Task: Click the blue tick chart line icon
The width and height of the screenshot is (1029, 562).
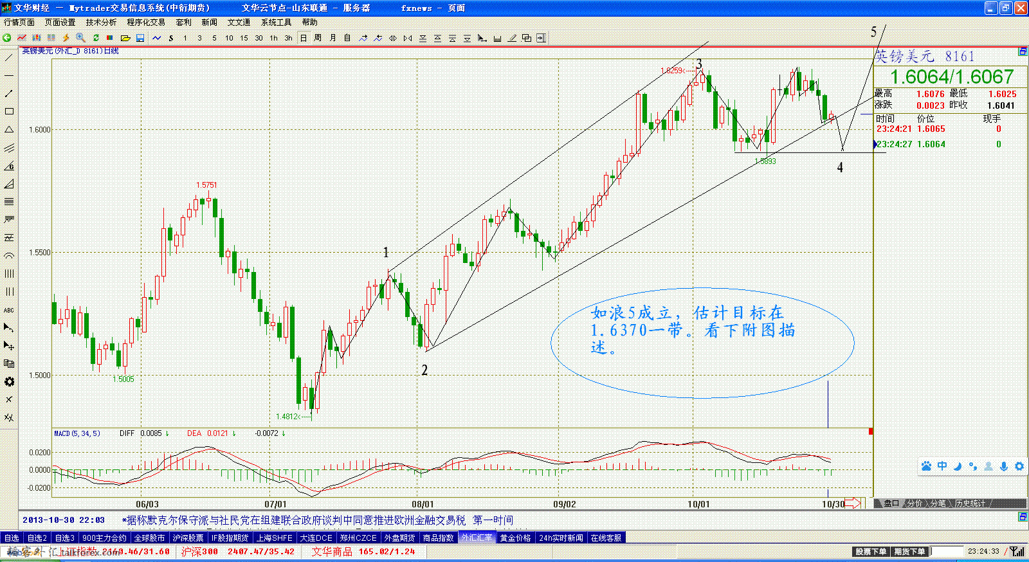Action: [x=156, y=38]
